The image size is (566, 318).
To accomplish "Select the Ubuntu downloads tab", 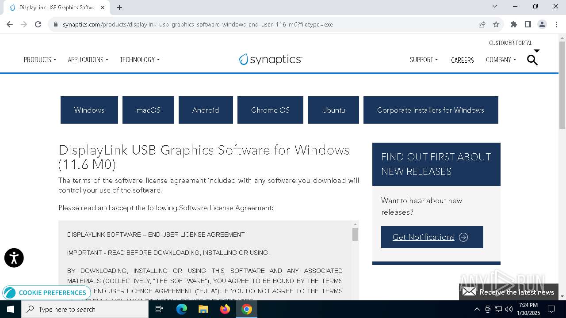I will pos(333,110).
